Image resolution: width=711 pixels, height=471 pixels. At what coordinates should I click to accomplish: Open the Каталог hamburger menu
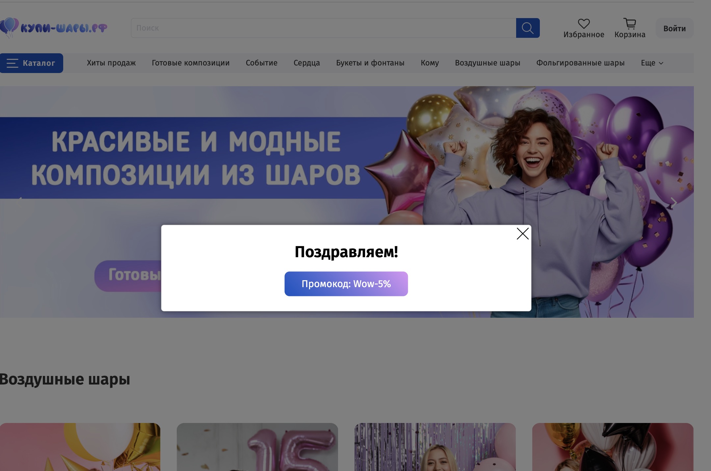(x=32, y=63)
